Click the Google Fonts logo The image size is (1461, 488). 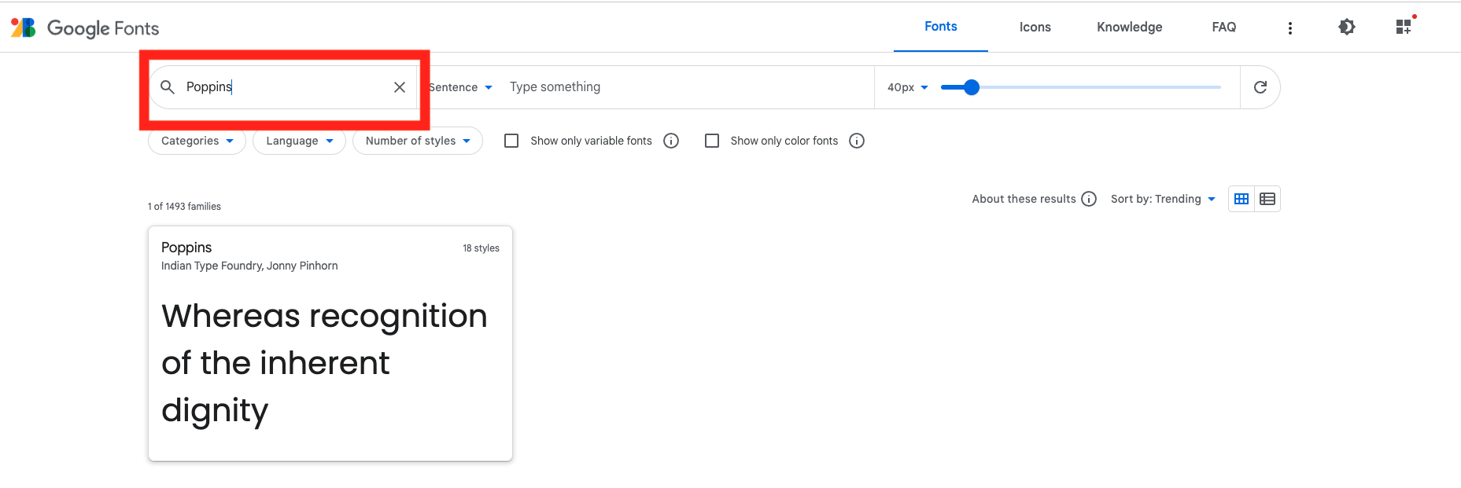tap(85, 28)
